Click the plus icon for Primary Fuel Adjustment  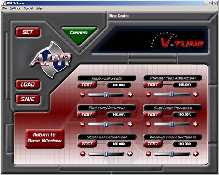pos(196,95)
